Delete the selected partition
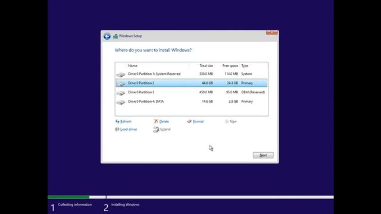381x214 pixels. pos(164,121)
